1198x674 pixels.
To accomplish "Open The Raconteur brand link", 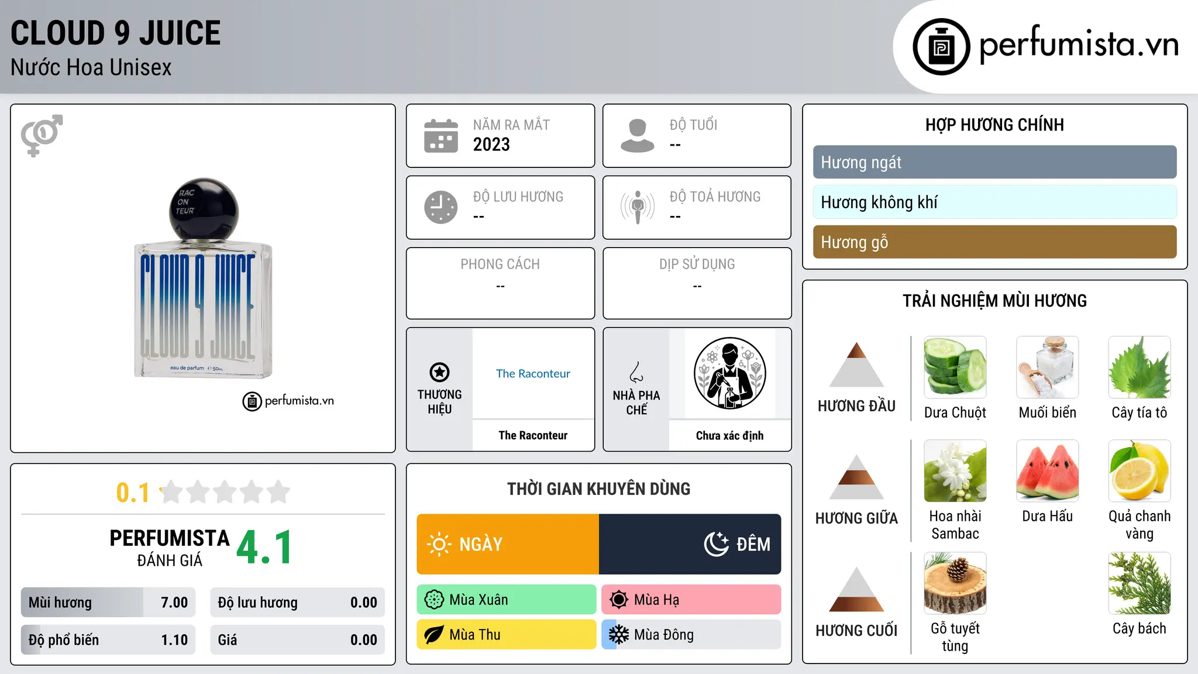I will 533,373.
